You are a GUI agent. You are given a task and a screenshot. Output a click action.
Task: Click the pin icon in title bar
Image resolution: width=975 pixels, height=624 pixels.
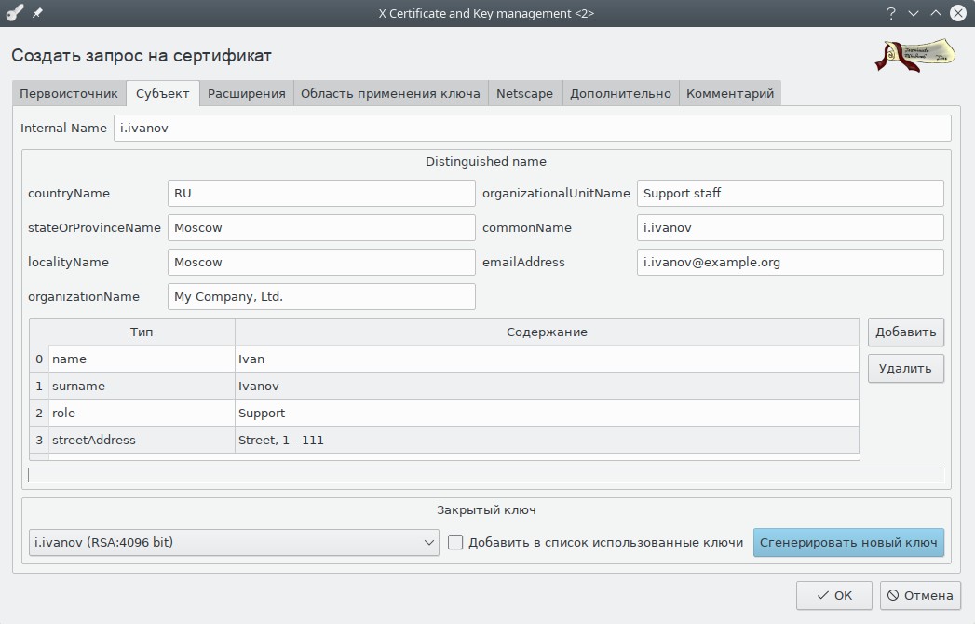pos(38,14)
